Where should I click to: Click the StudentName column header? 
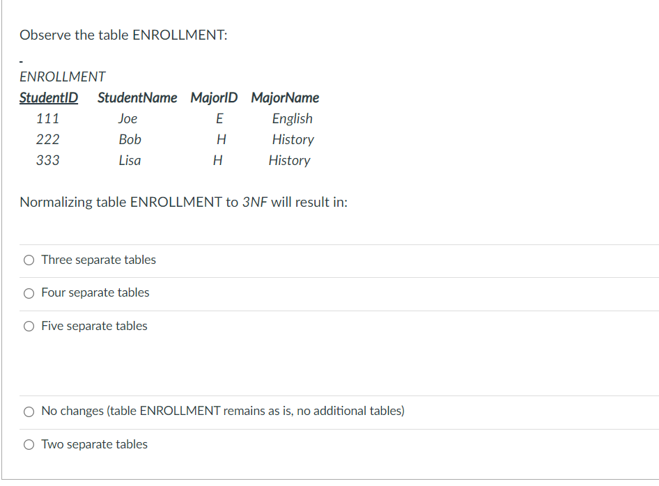(137, 97)
